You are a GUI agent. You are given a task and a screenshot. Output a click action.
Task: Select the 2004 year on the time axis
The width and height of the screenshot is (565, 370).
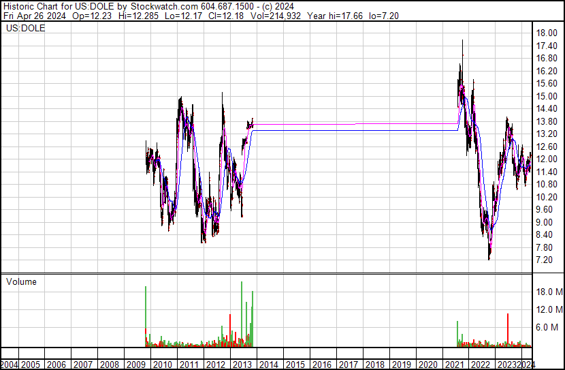10,365
